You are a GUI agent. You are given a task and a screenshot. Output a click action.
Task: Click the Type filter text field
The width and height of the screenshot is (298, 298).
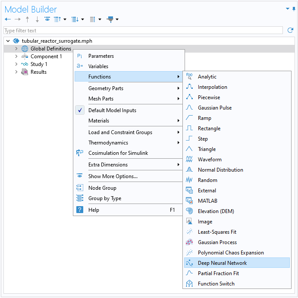[x=143, y=31]
